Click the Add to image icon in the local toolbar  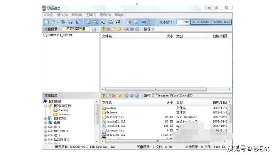click(x=127, y=96)
